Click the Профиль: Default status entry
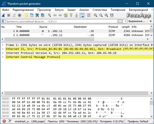This screenshot has width=154, height=124. [x=138, y=121]
